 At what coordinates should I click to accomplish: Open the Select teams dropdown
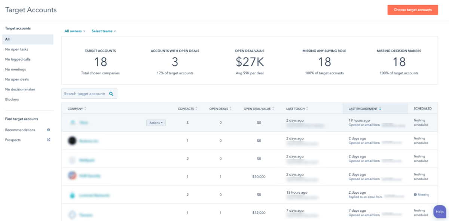tap(104, 31)
